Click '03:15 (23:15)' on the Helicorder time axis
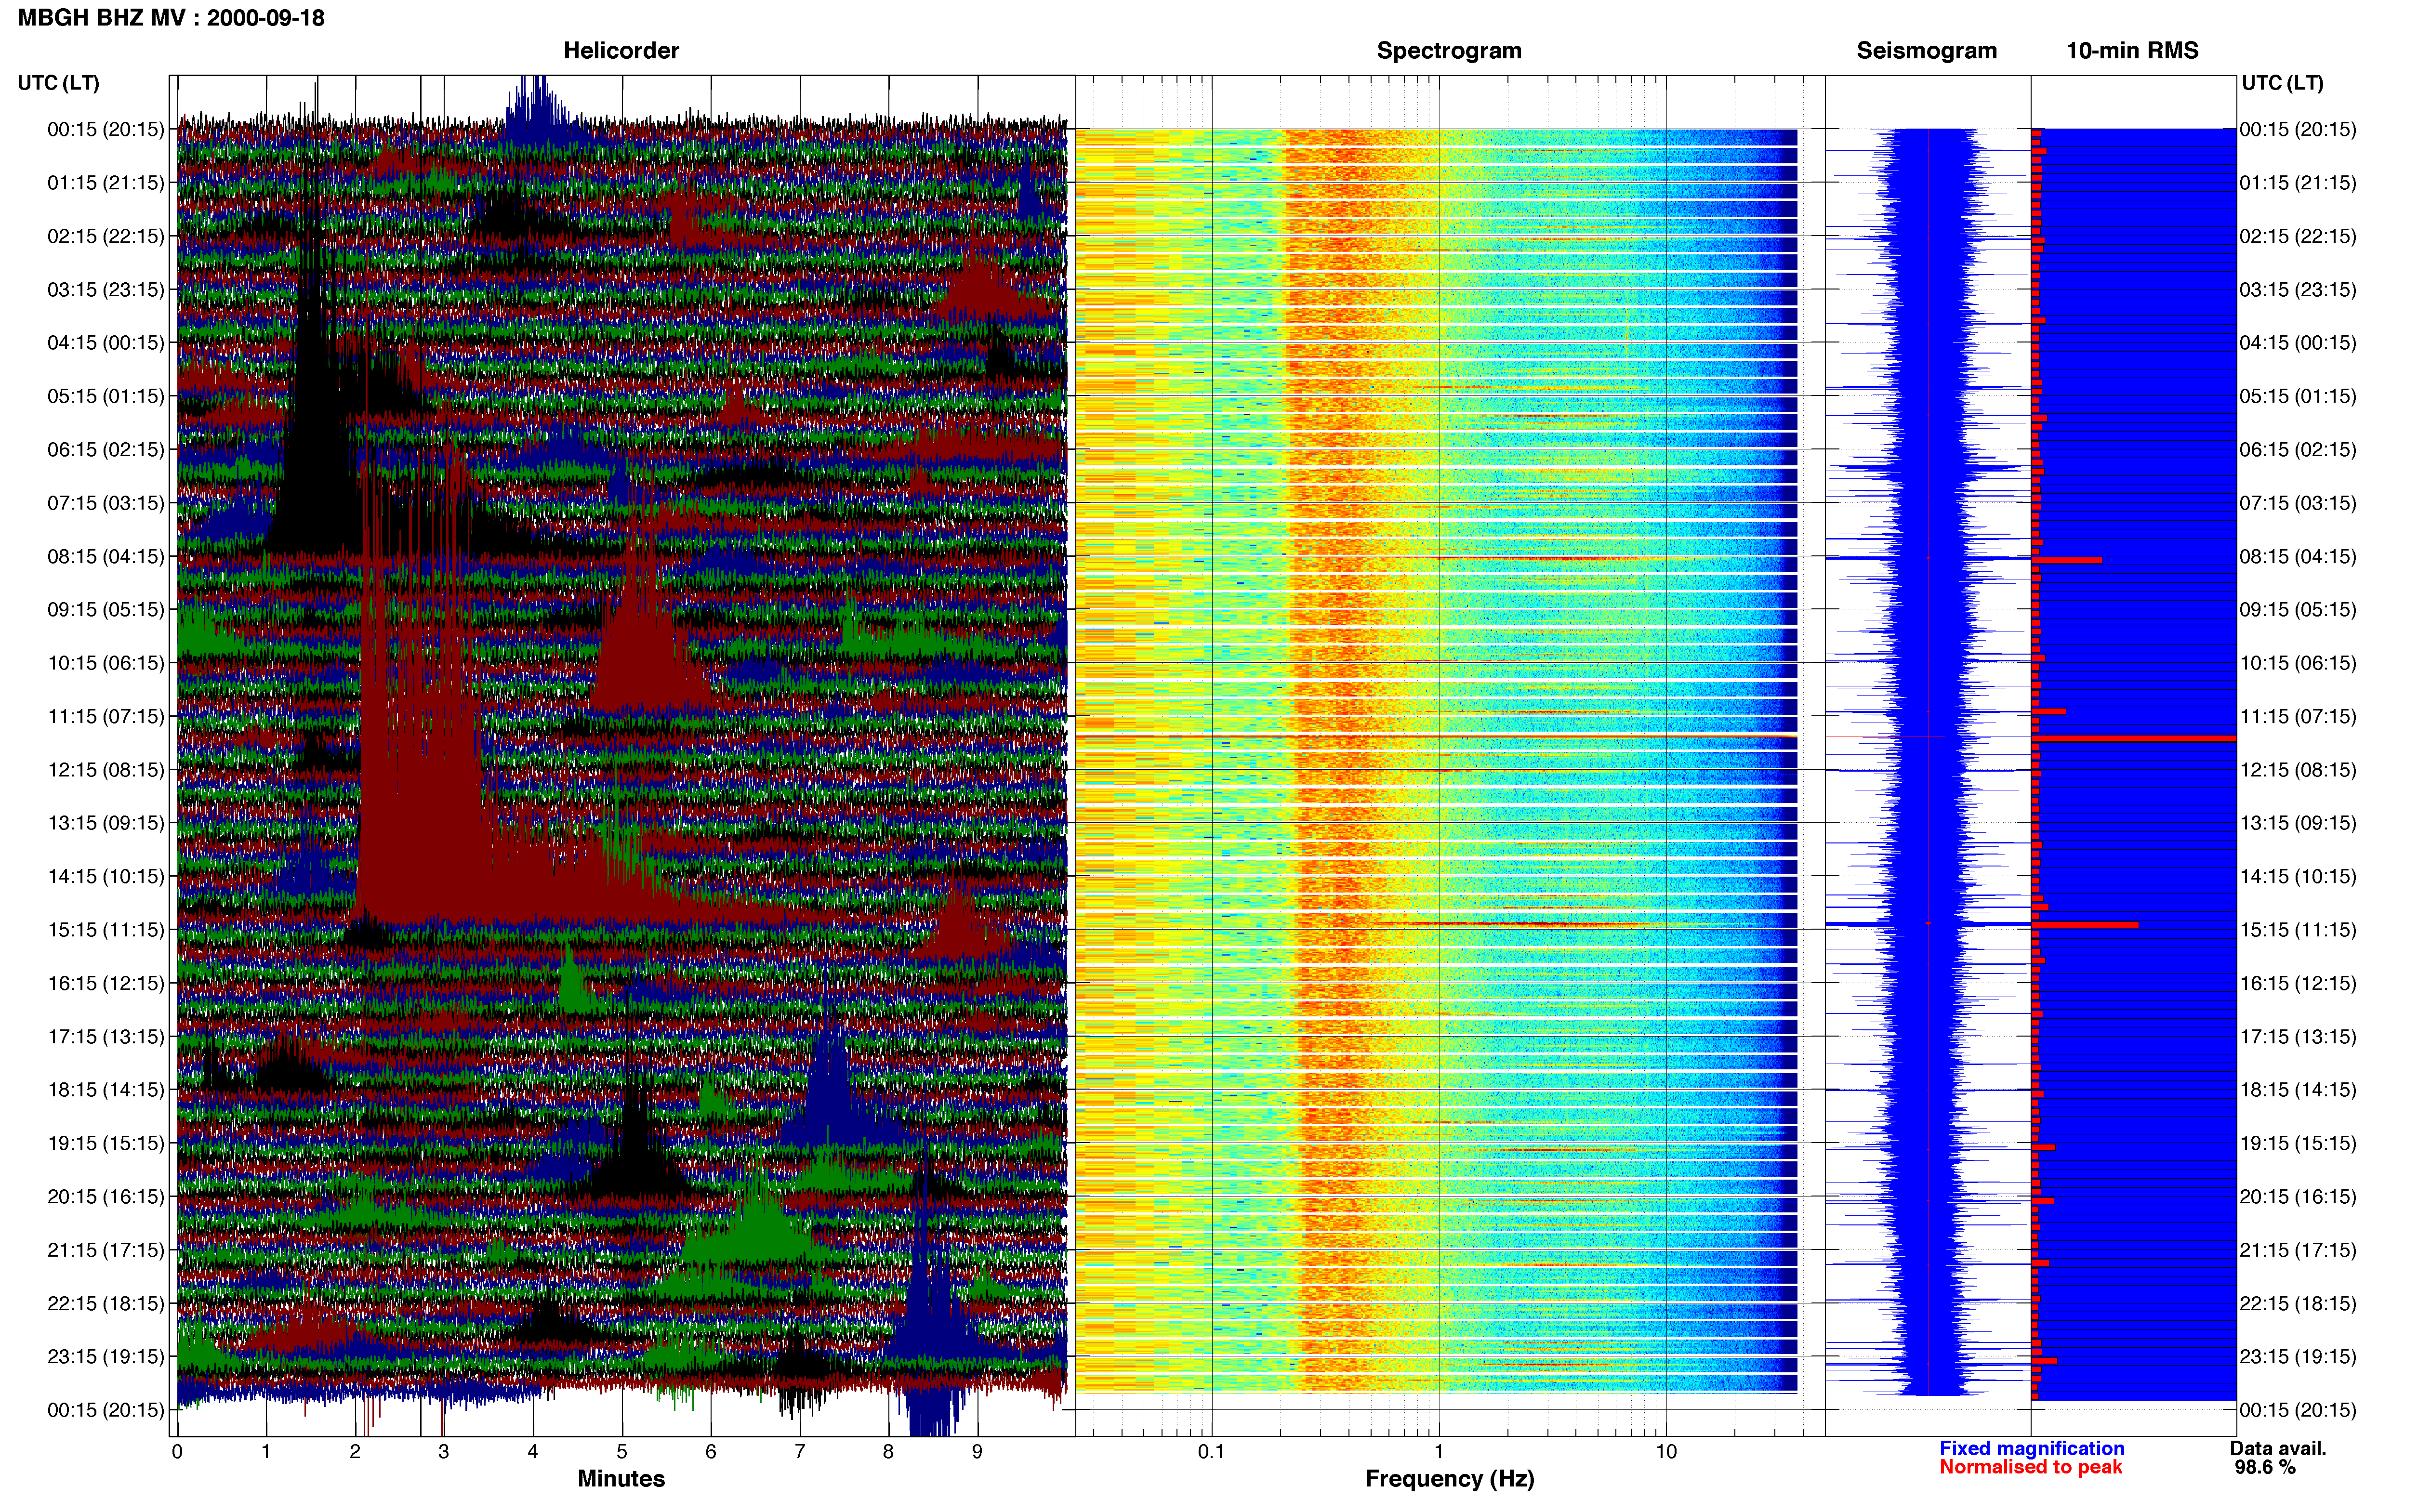Image resolution: width=2418 pixels, height=1512 pixels. coord(106,290)
